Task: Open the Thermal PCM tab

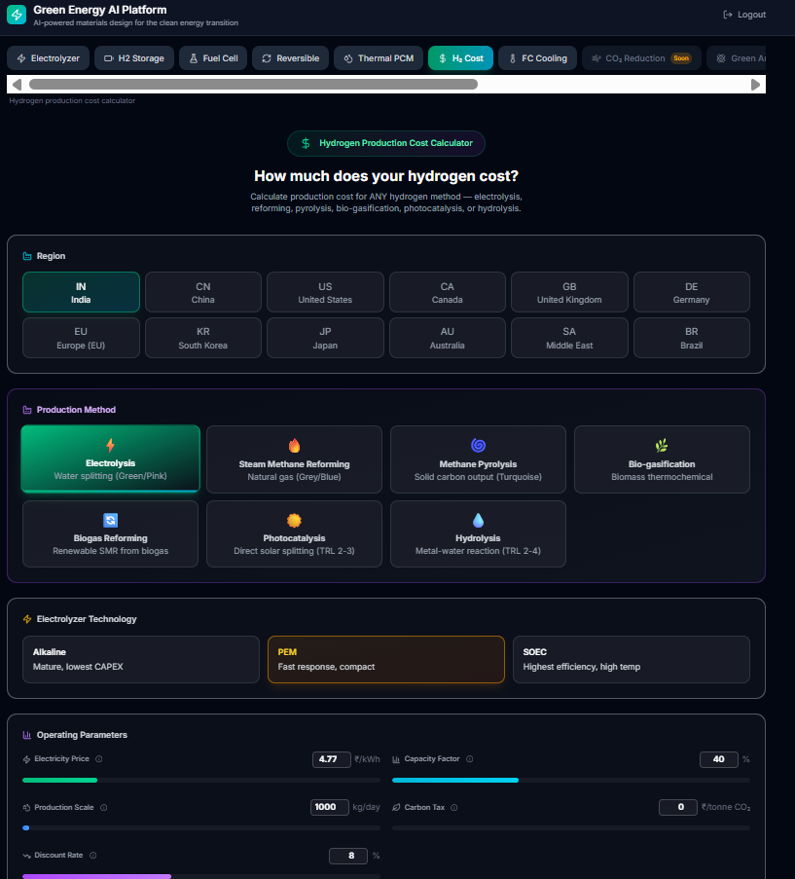Action: pyautogui.click(x=379, y=58)
